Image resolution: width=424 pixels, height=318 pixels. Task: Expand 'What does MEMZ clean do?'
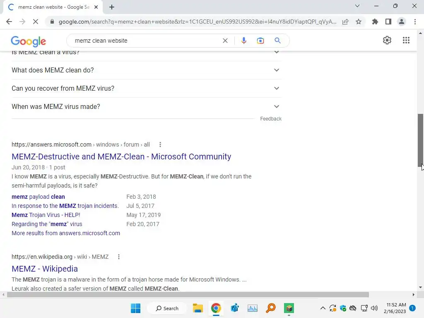click(146, 70)
